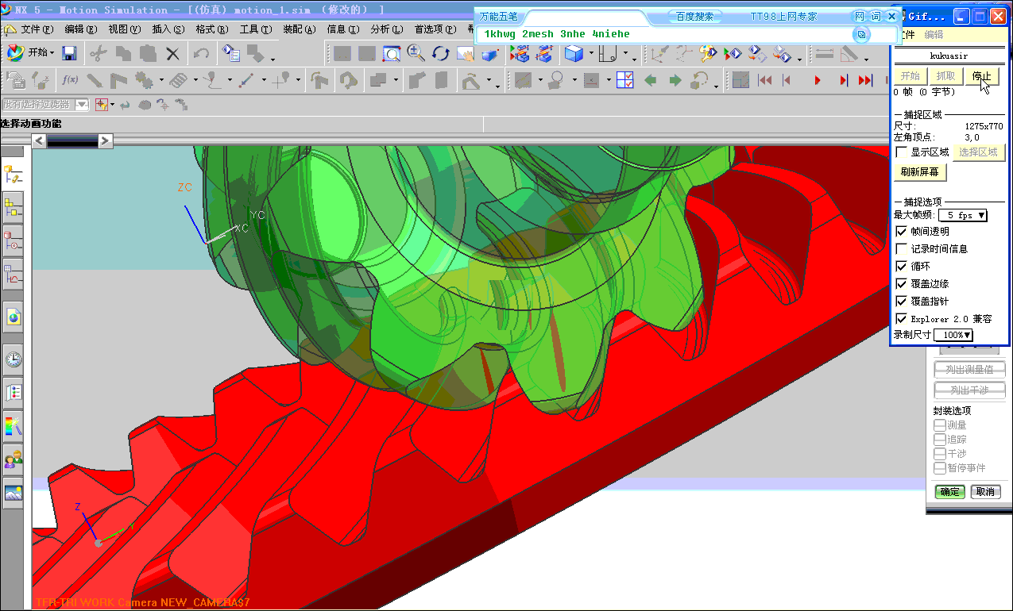This screenshot has width=1013, height=611.
Task: Toggle 帧间透明 checkbox
Action: pos(901,232)
